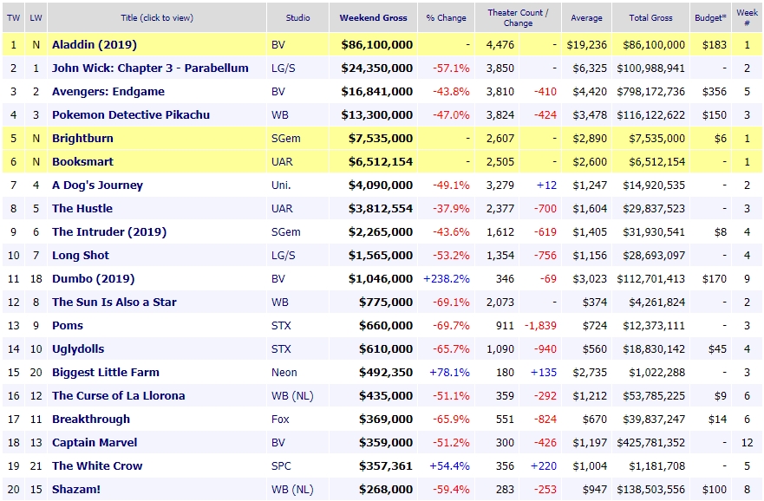Click Dumbo's +238.2% change value
The height and width of the screenshot is (501, 764).
[447, 278]
